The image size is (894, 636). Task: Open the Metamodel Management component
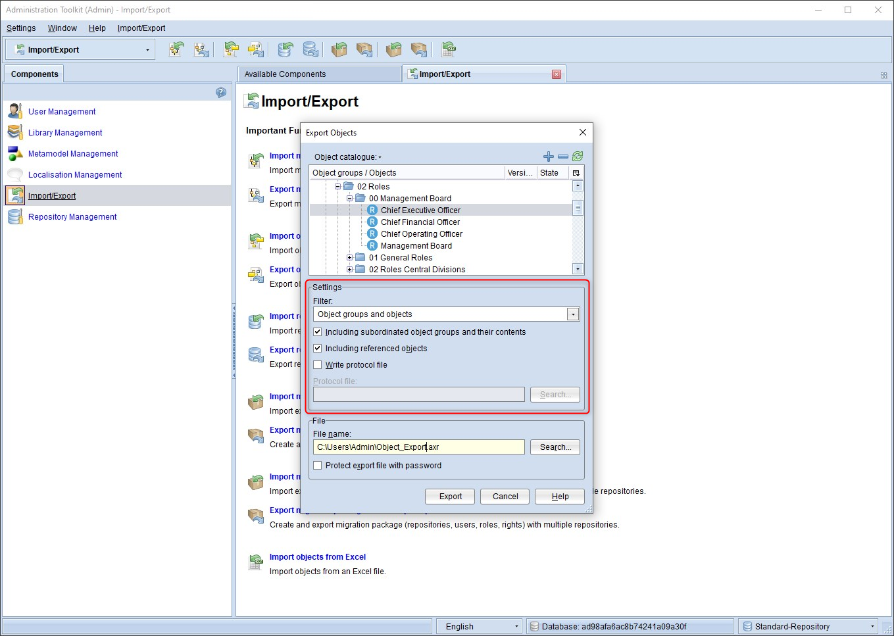(x=73, y=154)
